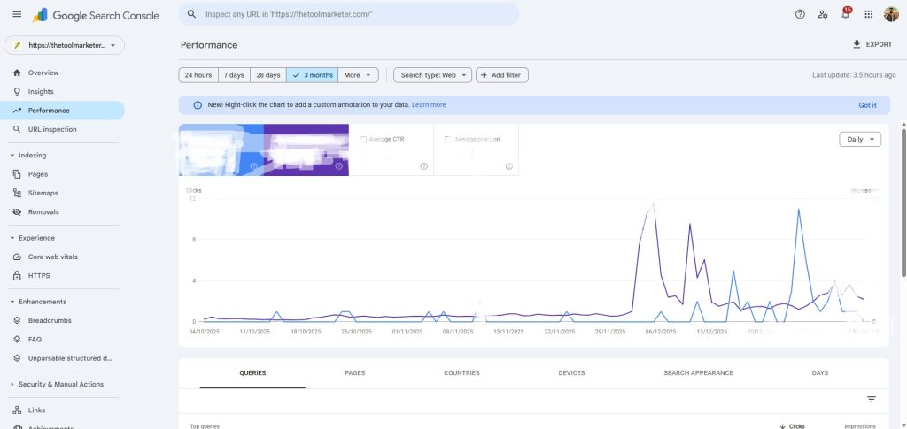
Task: Click the Pages documents icon
Action: click(17, 174)
